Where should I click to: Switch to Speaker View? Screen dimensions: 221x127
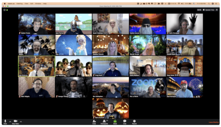pos(209,10)
